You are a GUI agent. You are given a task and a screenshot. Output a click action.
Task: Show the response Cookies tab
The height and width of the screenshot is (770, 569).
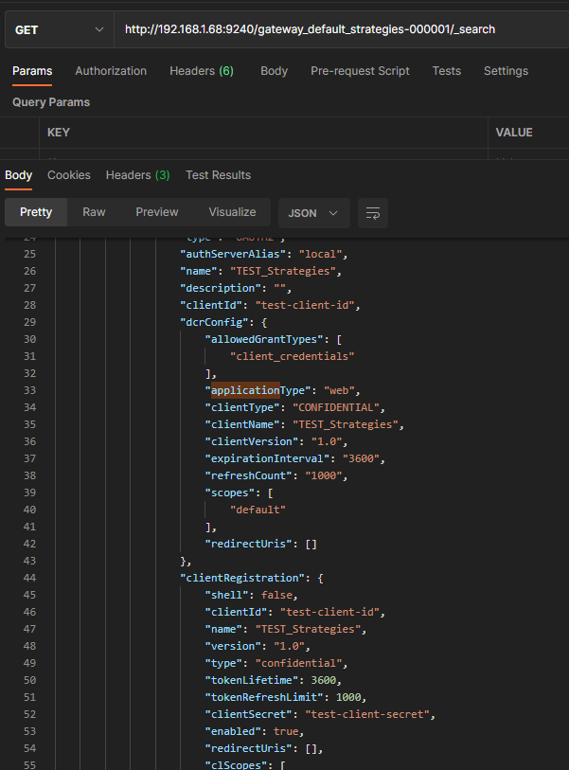(x=69, y=175)
